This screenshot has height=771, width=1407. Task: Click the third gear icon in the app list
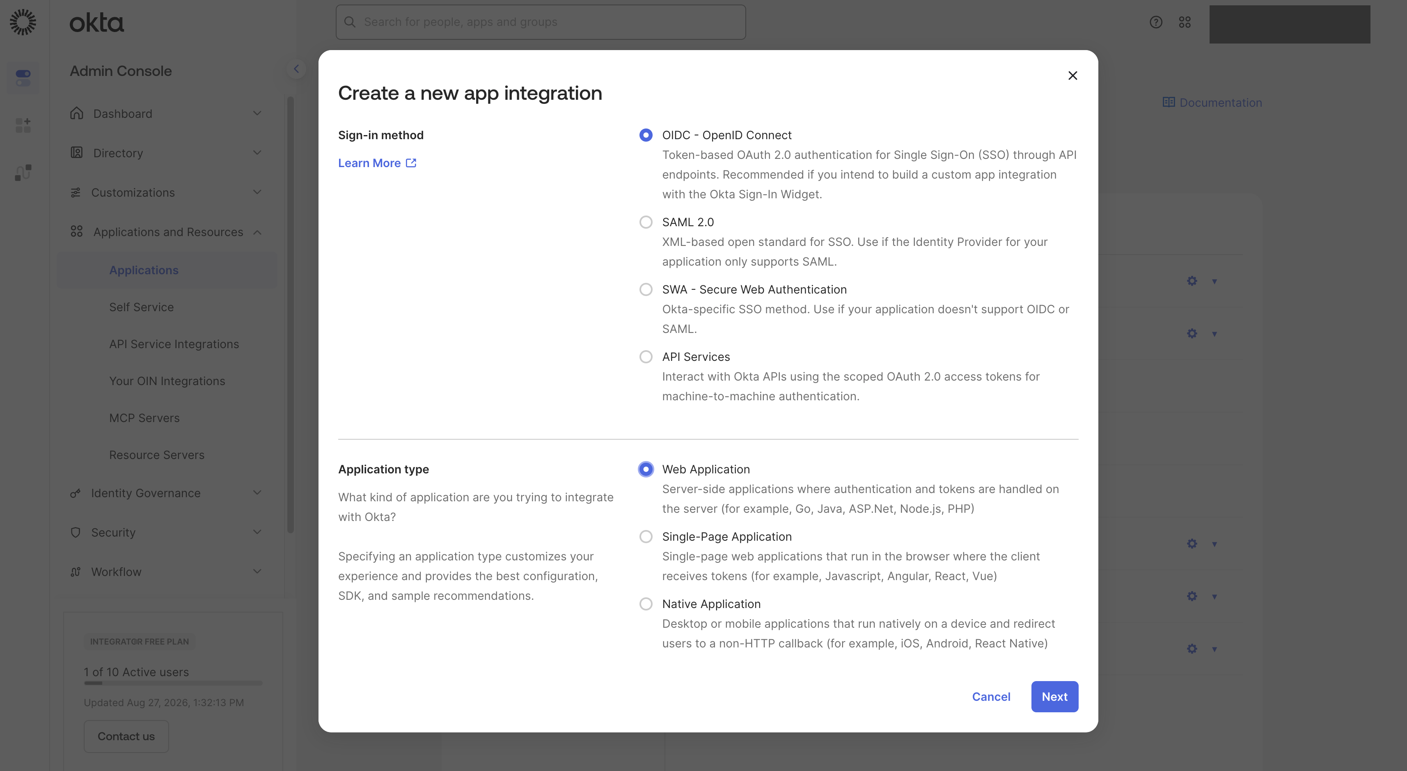coord(1192,544)
